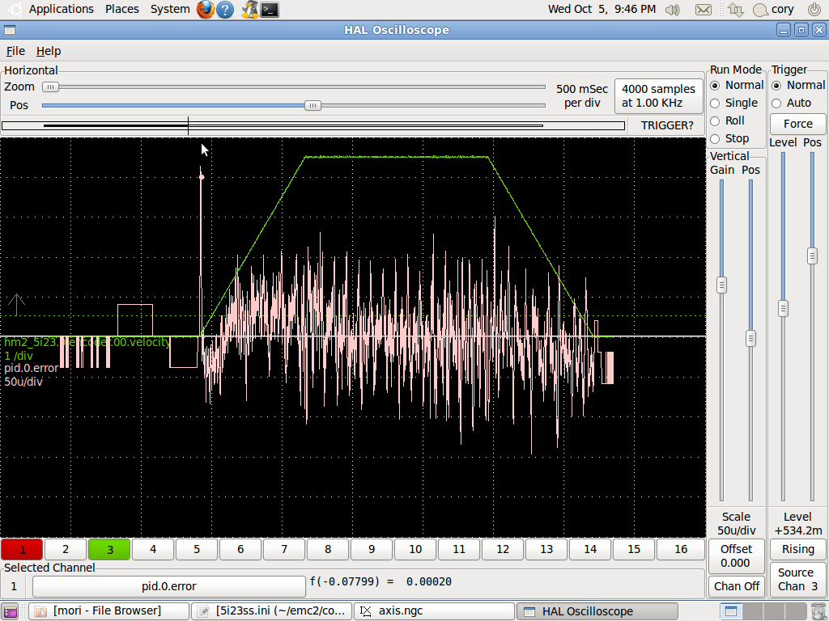Open the mail envelope indicator
Screen dimensions: 829x621
704,10
